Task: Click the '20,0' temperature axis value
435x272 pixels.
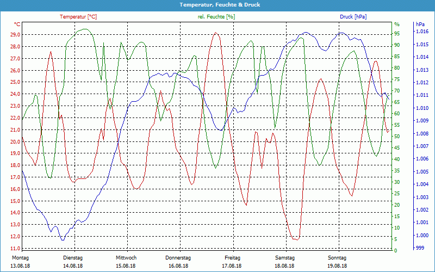Action: click(x=15, y=141)
